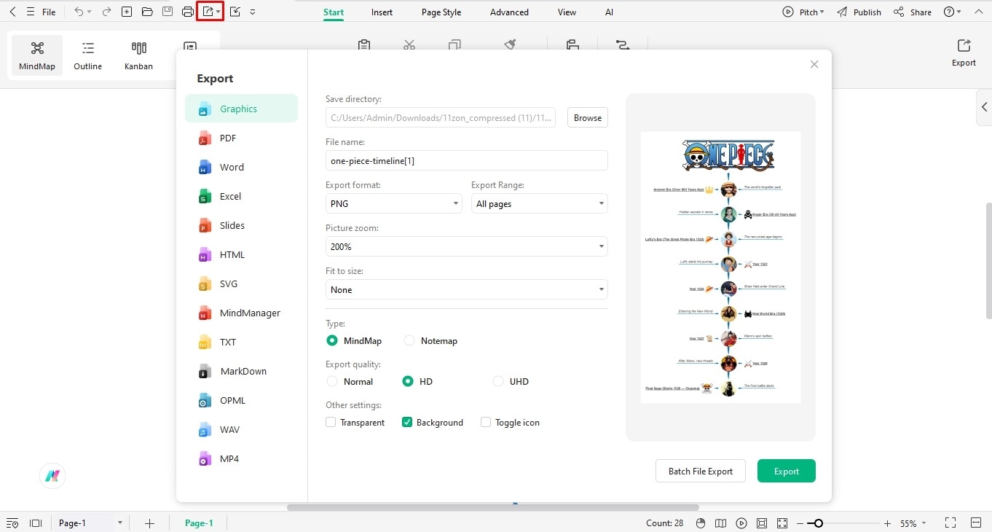The height and width of the screenshot is (532, 992).
Task: Select Graphics export category
Action: [241, 109]
